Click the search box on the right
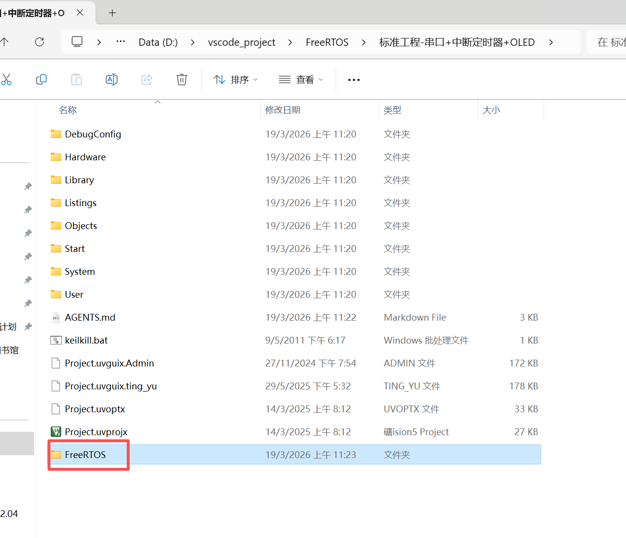Viewport: 626px width, 538px height. [x=609, y=42]
